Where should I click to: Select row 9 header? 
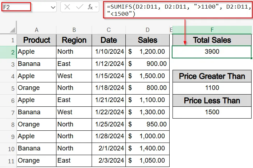(8, 137)
